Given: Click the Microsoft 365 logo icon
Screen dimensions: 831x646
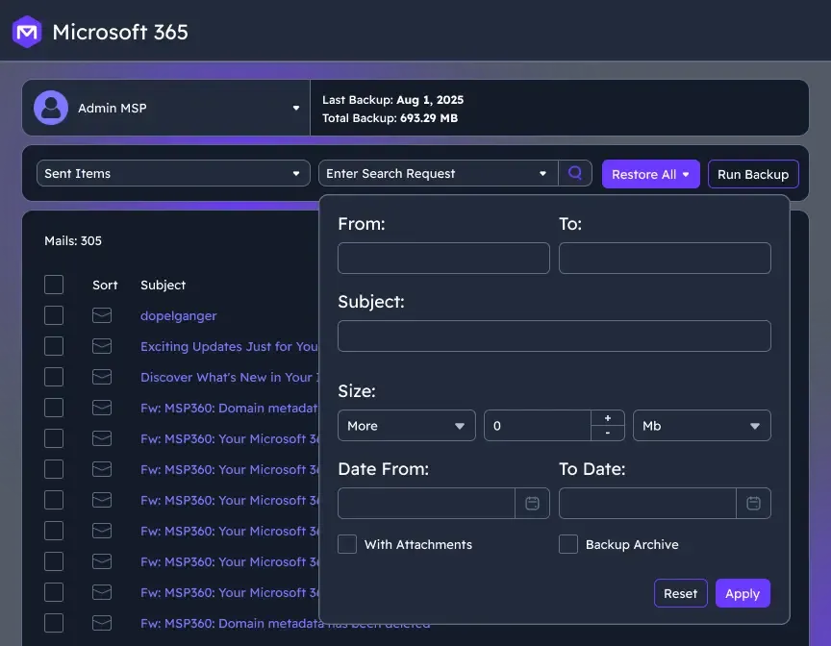Looking at the screenshot, I should pos(27,32).
